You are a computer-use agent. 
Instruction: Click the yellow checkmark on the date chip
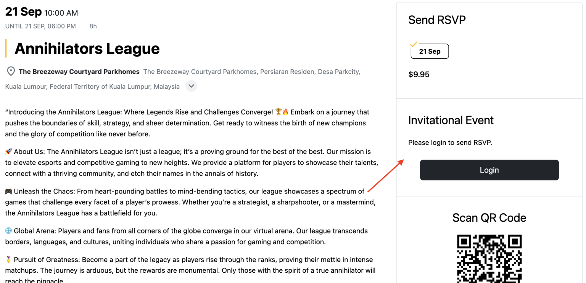coord(414,44)
